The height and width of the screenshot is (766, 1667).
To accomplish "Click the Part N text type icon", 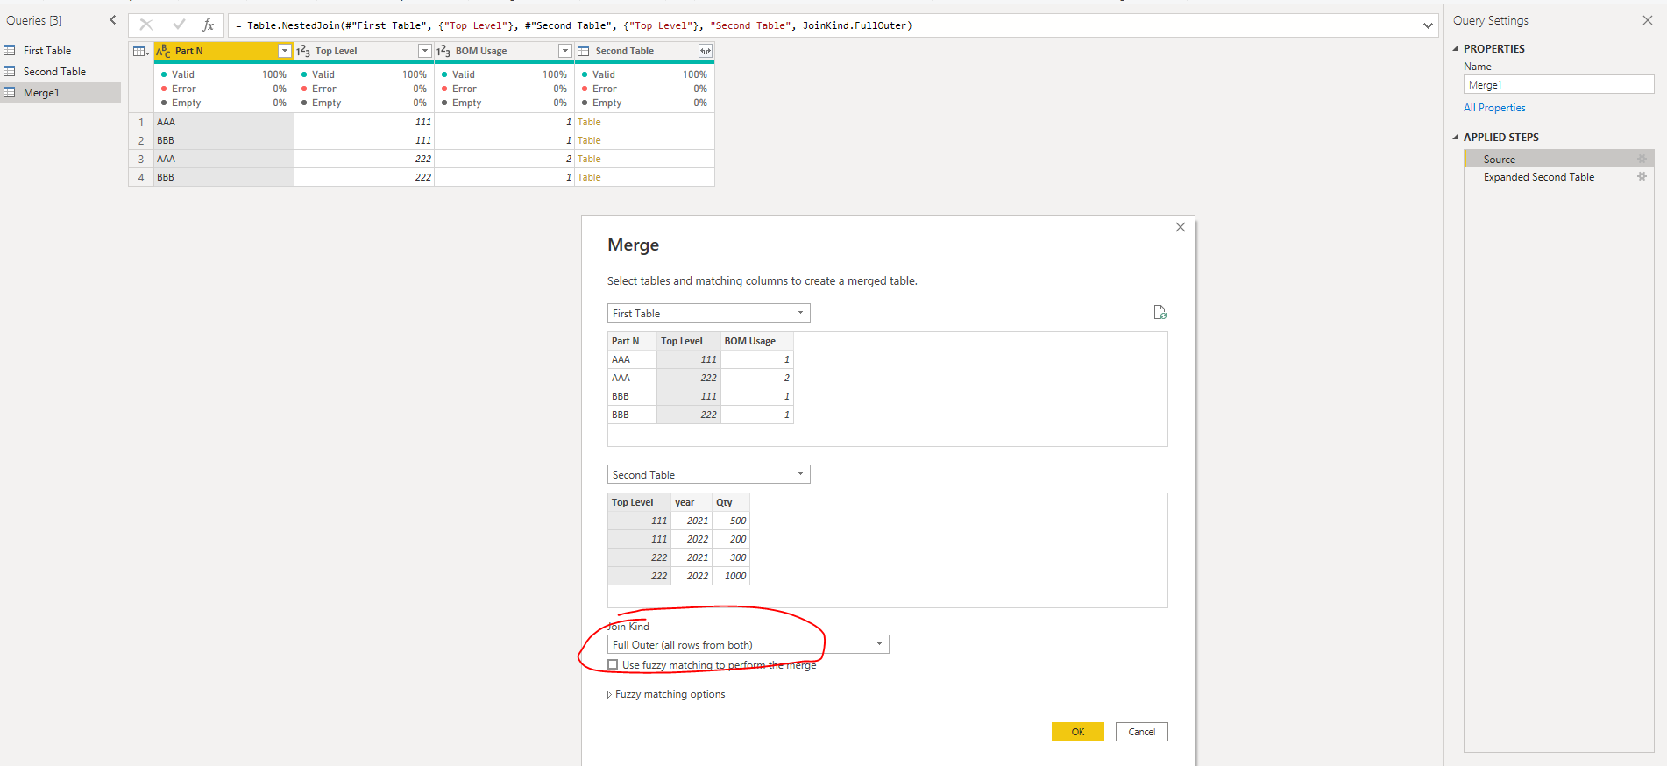I will click(x=163, y=51).
